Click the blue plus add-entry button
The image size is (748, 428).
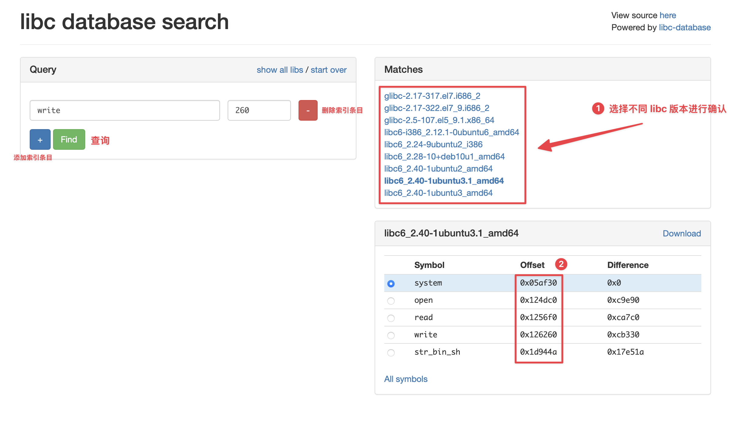40,140
